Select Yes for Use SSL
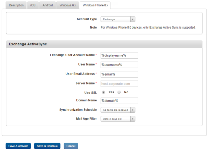This screenshot has width=207, height=149. tap(103, 92)
